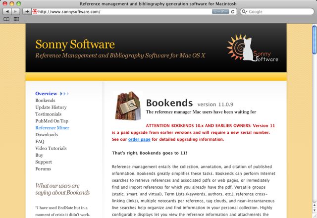Open Update History page

click(x=51, y=107)
